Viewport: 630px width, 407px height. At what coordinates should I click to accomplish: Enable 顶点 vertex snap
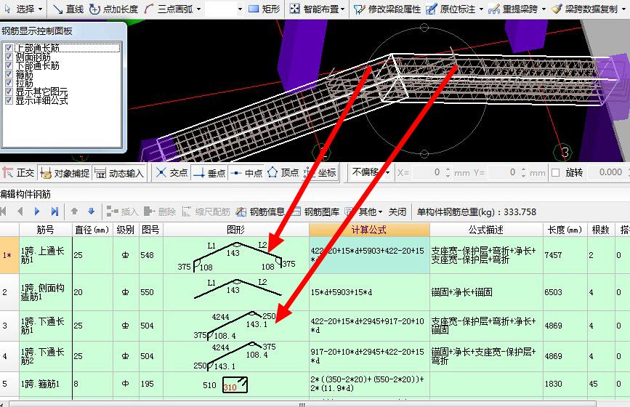[x=283, y=173]
